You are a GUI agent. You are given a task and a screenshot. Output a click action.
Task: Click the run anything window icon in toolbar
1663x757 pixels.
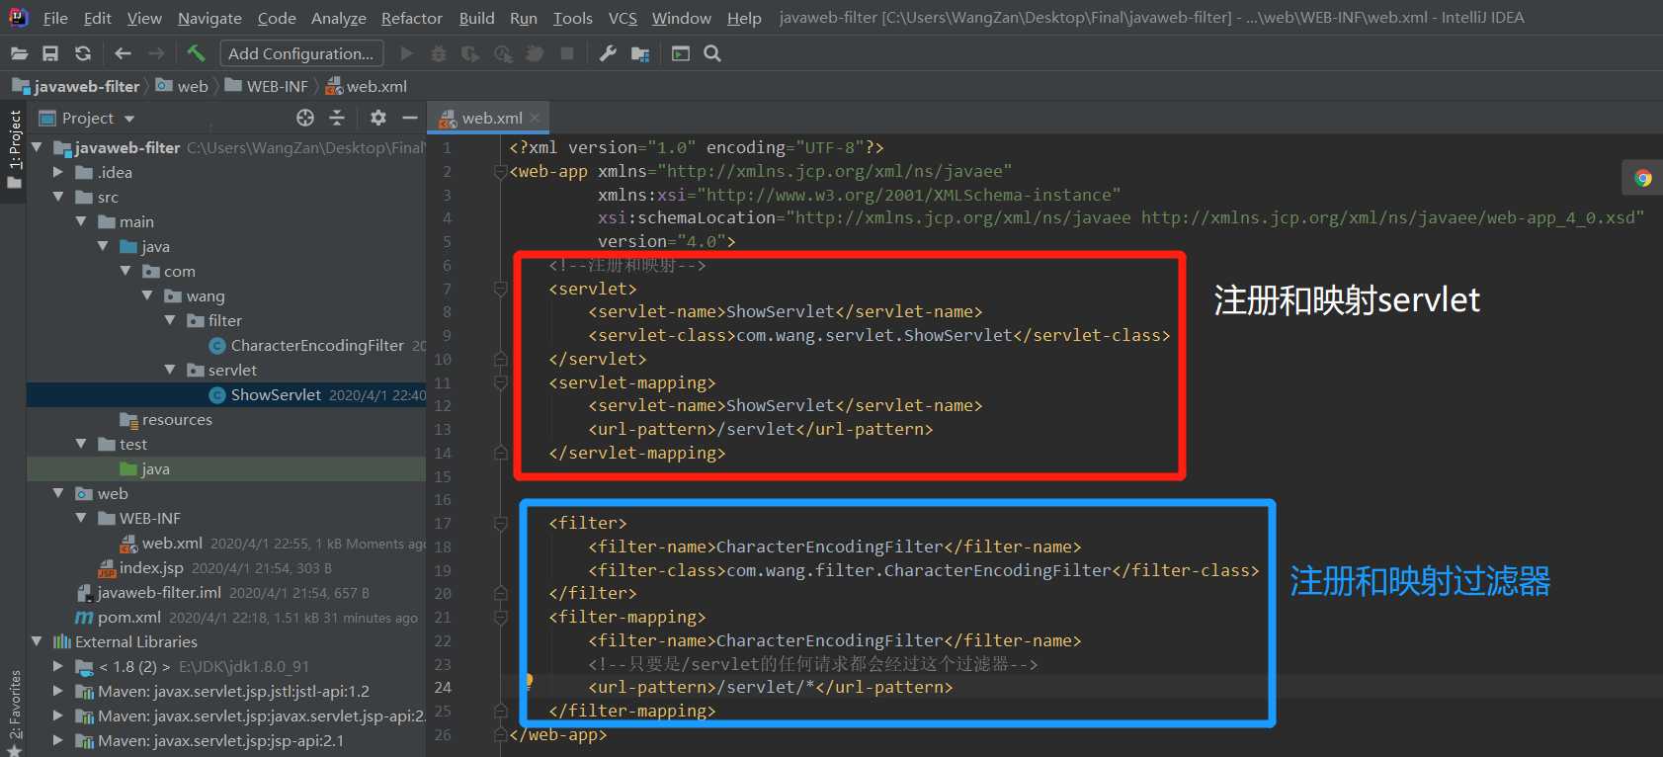681,53
